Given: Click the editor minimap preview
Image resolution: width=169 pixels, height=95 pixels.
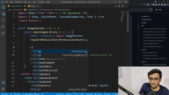Looking at the screenshot, I should [x=124, y=16].
